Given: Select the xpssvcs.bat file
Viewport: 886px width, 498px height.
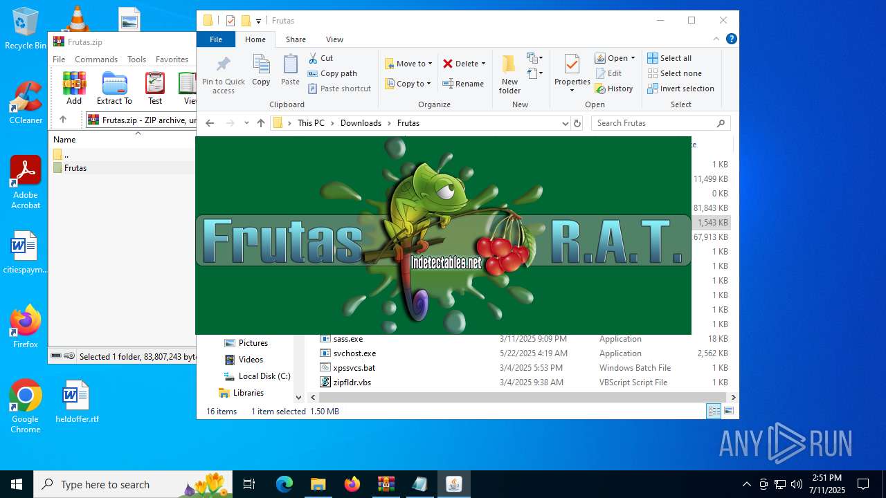Looking at the screenshot, I should [x=354, y=368].
